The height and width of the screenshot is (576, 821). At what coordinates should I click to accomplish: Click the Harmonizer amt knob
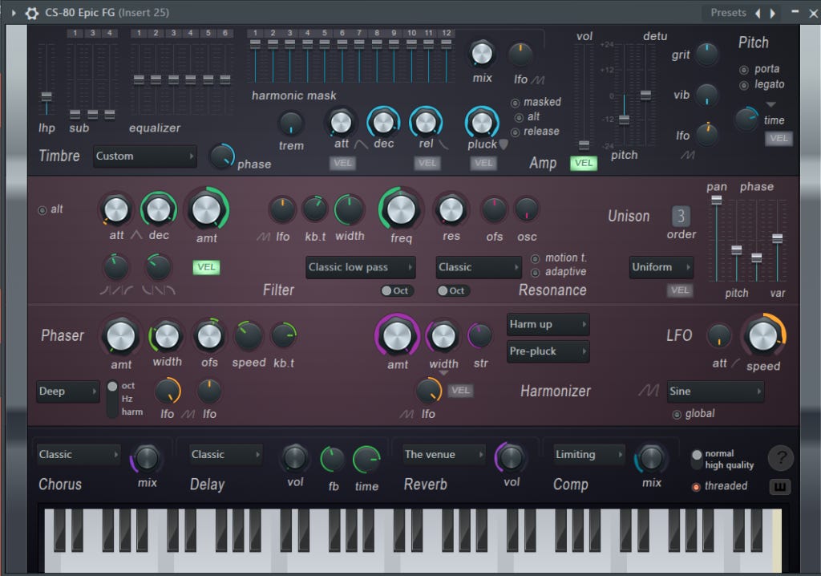[398, 336]
